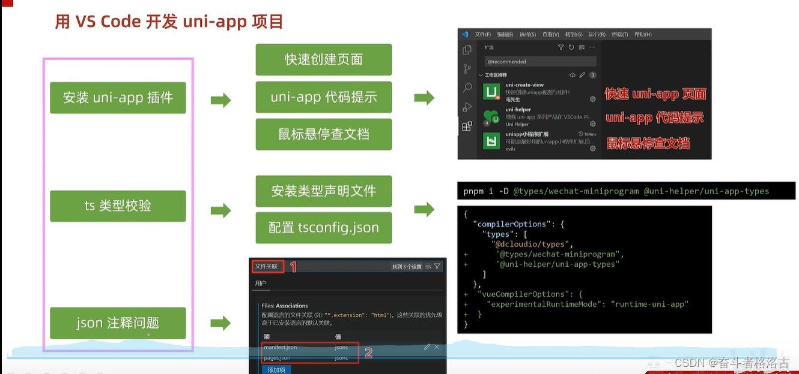Click the filter extensions funnel icon
Image resolution: width=799 pixels, height=374 pixels.
561,47
